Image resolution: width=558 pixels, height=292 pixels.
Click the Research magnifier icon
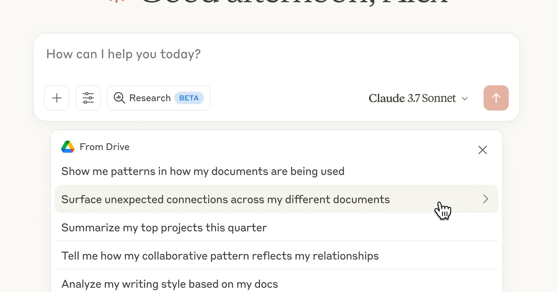click(x=119, y=98)
